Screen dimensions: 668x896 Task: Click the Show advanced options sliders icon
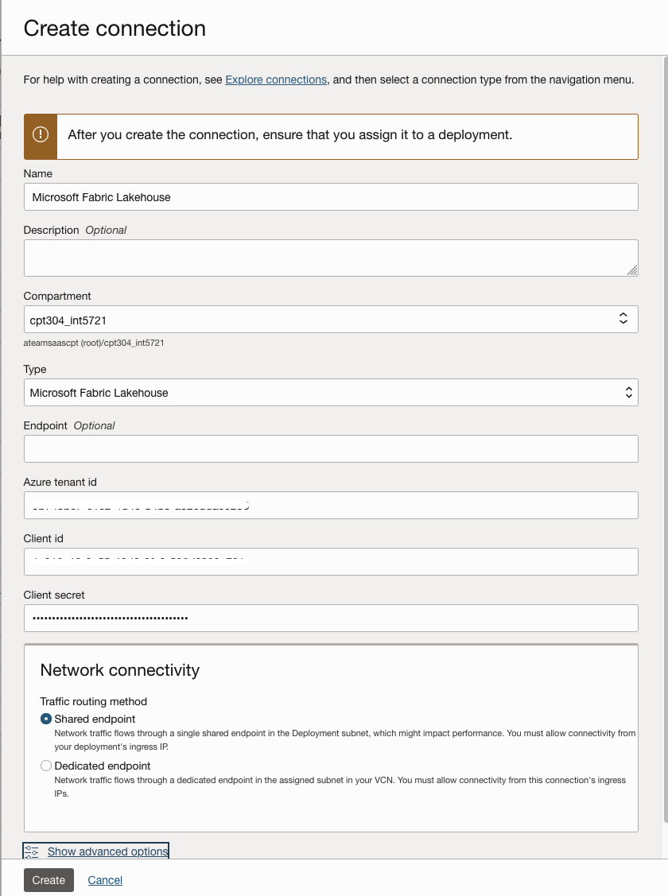pyautogui.click(x=30, y=851)
